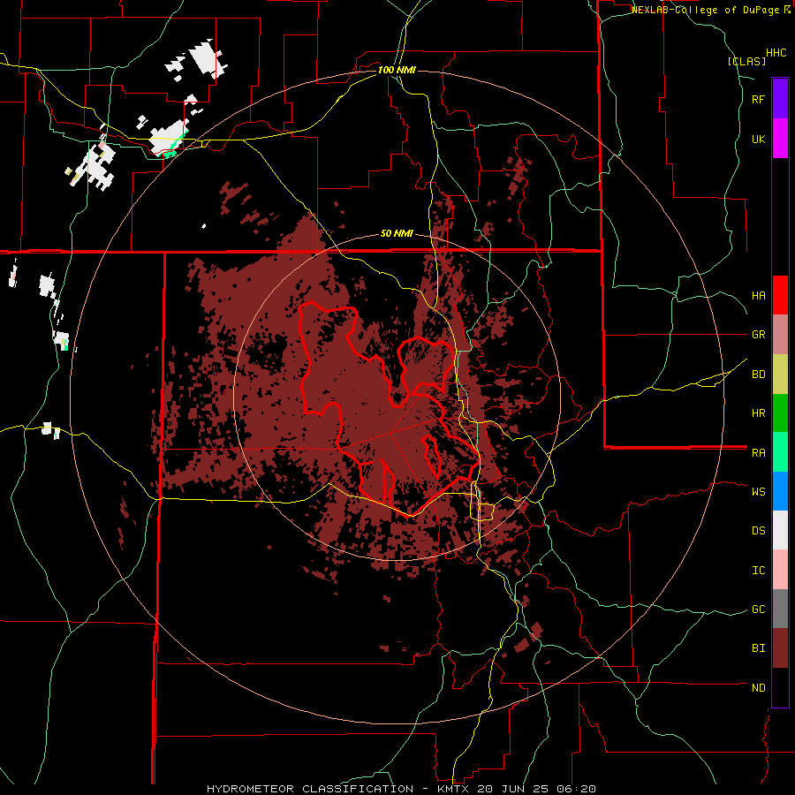Image resolution: width=795 pixels, height=795 pixels.
Task: Click the 'NEXLAB-College of DuPage' credit text
Action: coord(707,10)
